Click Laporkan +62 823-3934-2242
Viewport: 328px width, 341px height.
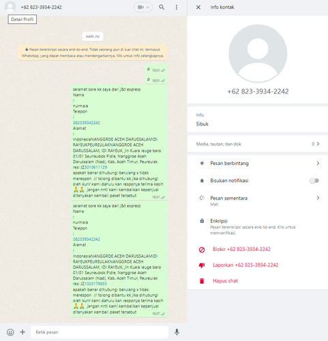[x=245, y=265]
